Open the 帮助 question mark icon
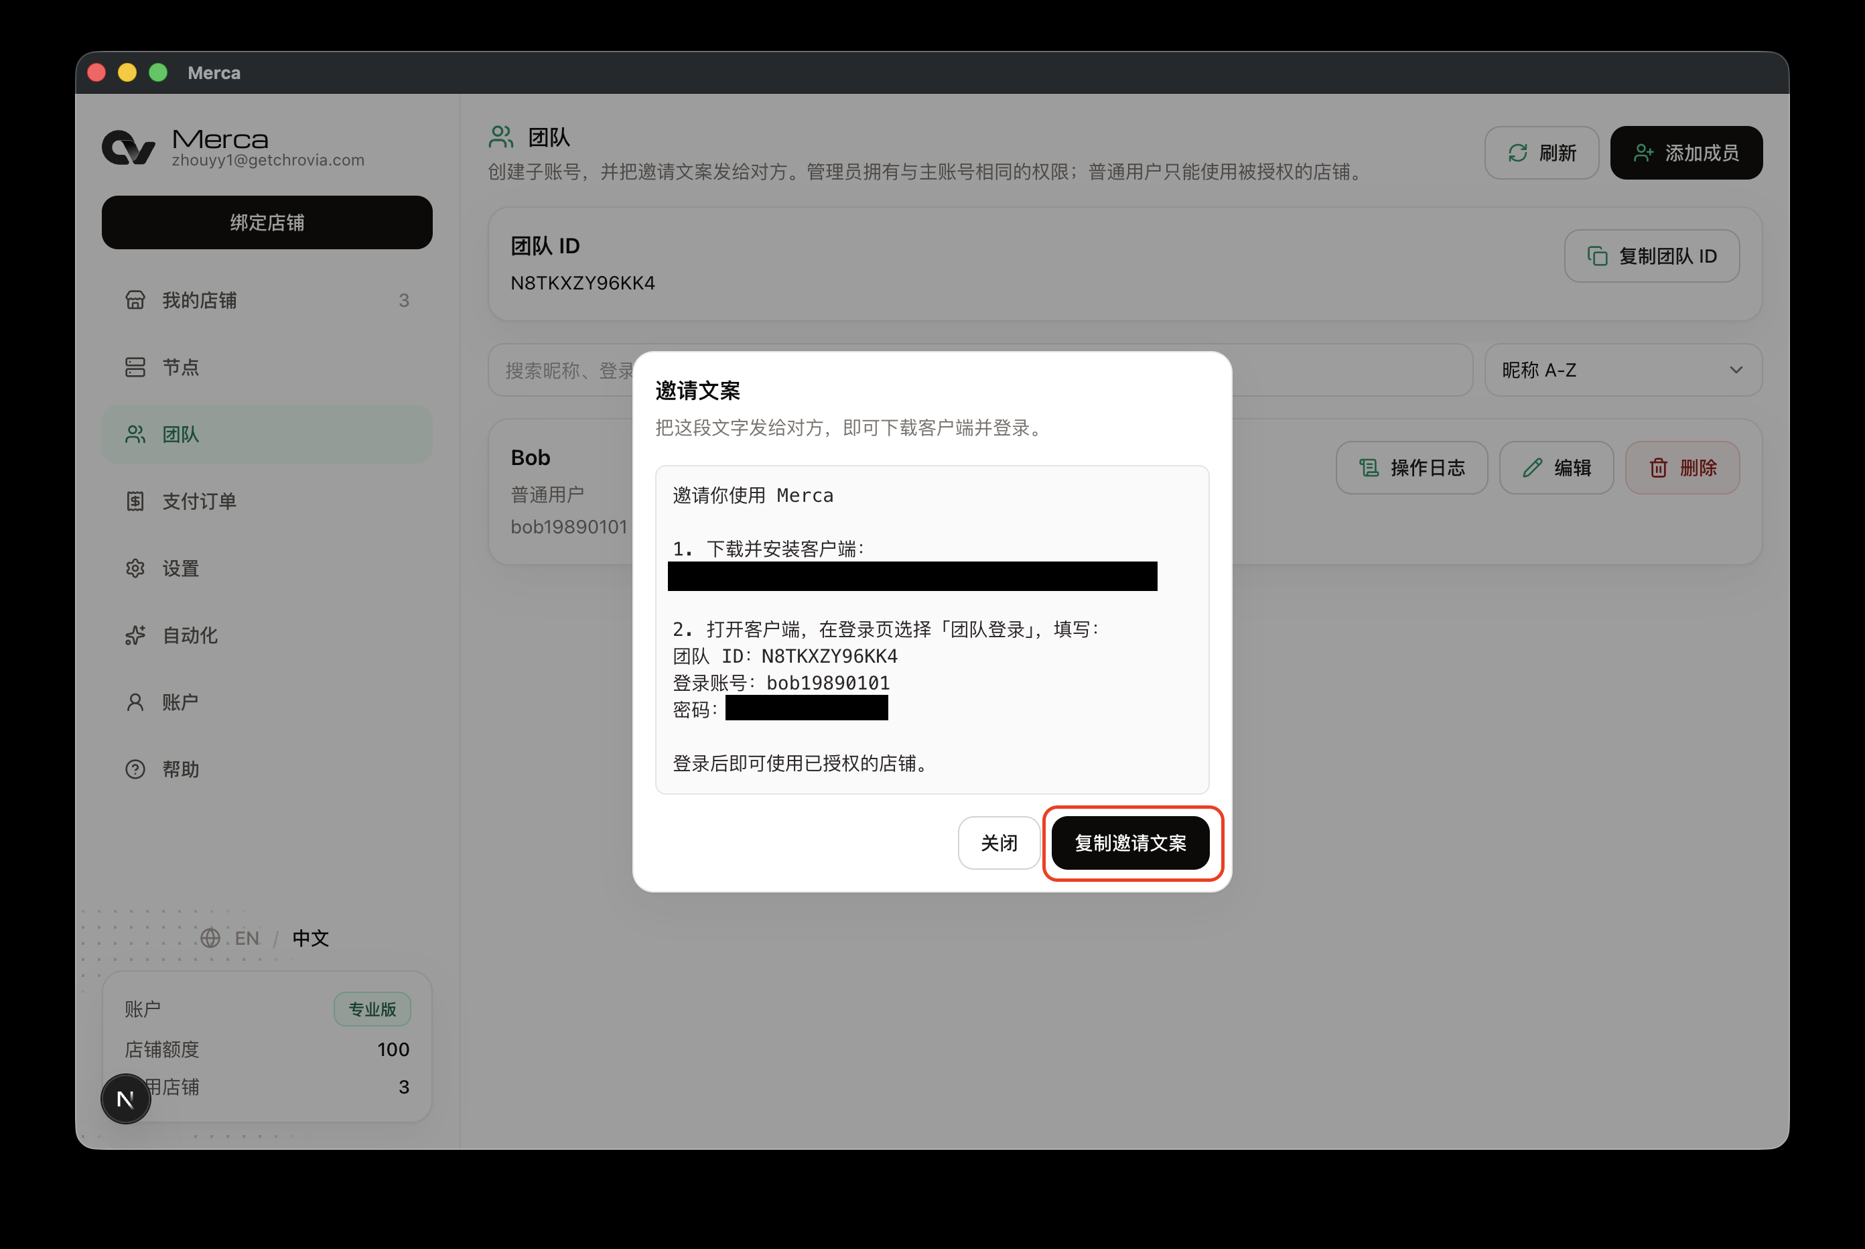1865x1249 pixels. tap(135, 769)
